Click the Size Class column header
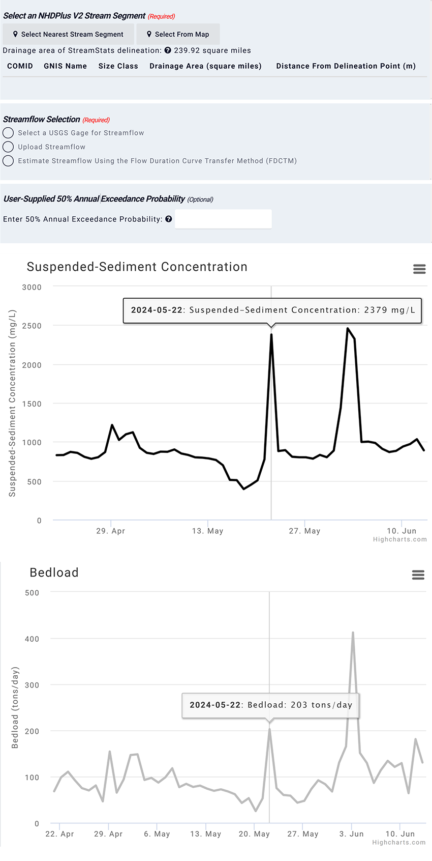This screenshot has height=861, width=432. (118, 66)
